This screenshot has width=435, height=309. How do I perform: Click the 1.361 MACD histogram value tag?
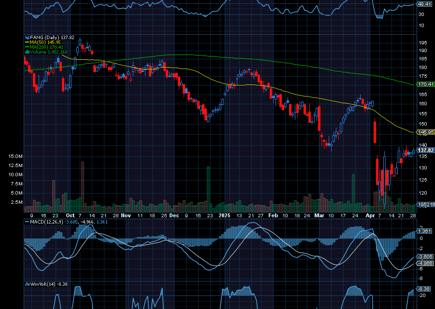click(424, 231)
